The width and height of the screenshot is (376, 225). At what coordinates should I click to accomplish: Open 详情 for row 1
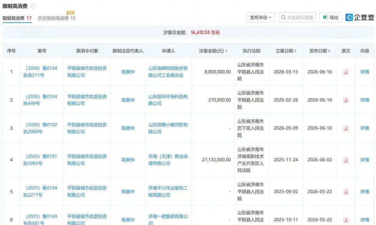365,72
